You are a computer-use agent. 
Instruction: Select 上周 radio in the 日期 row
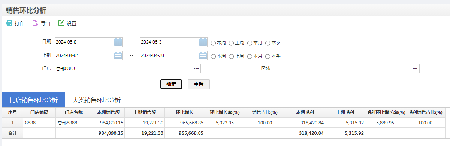[x=232, y=43]
